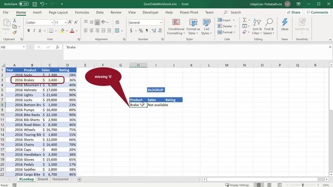Viewport: 333px width, 187px height.
Task: Toggle Italic formatting
Action: (34, 31)
